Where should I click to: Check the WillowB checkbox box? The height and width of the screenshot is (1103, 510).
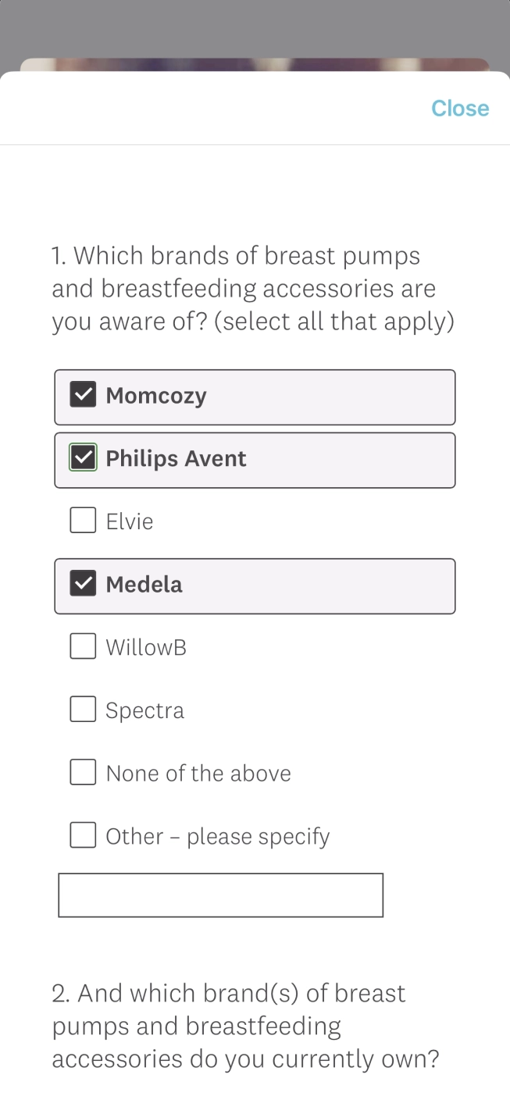pyautogui.click(x=83, y=646)
